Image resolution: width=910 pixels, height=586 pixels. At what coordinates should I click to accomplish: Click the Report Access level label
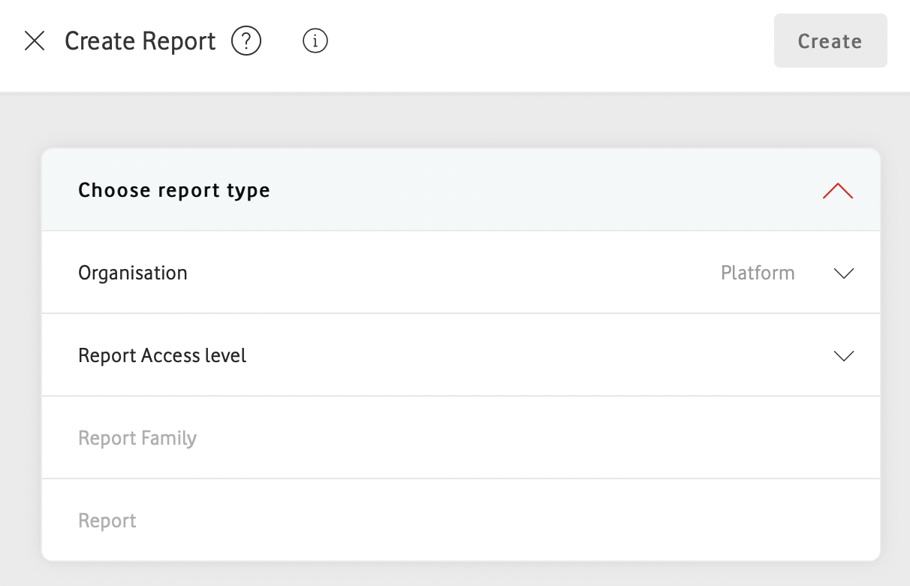click(162, 355)
